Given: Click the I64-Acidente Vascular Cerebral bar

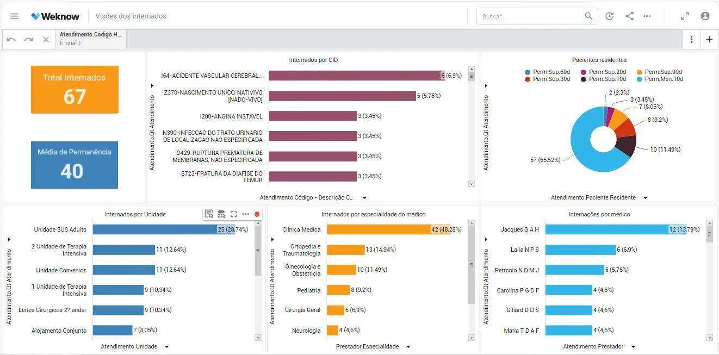Looking at the screenshot, I should pos(357,76).
